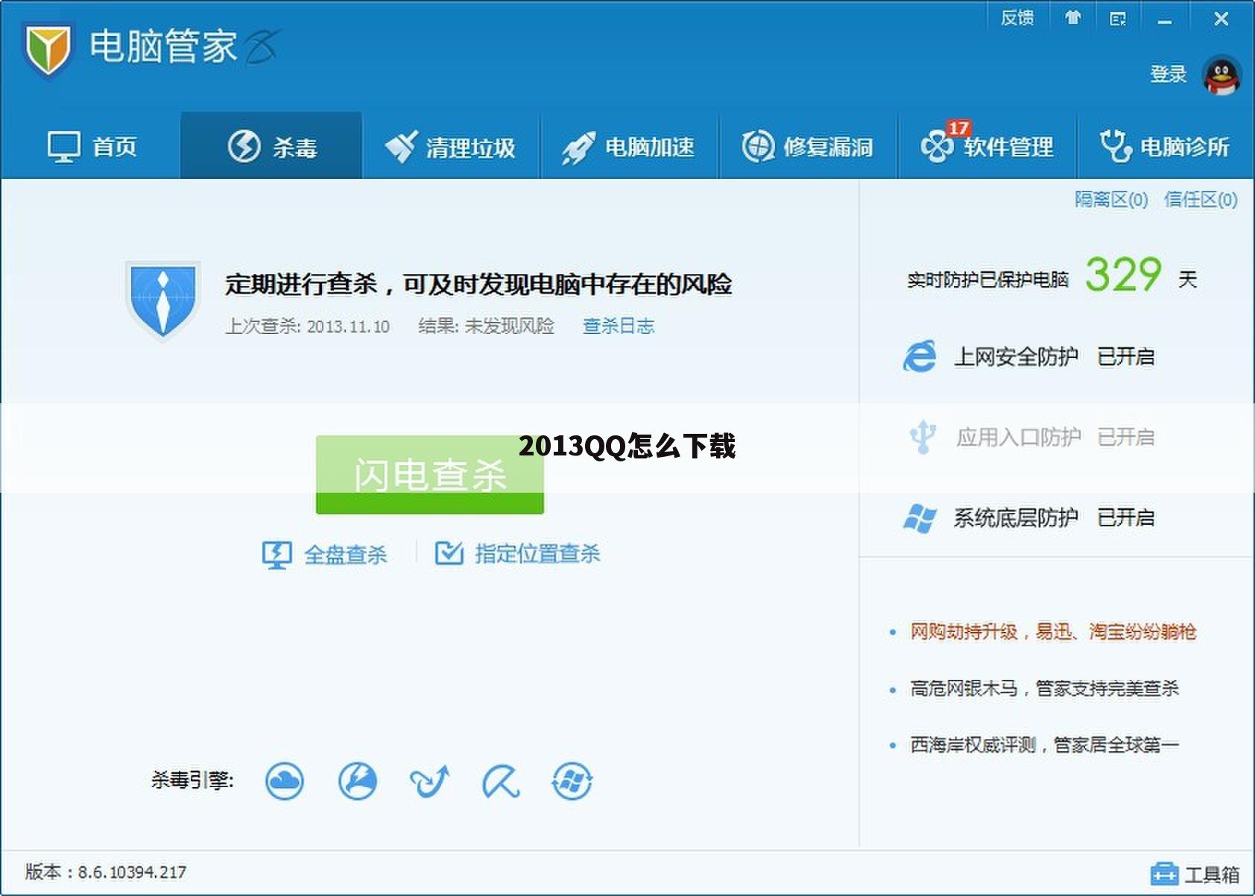Click the 登录 login link

(x=1168, y=74)
